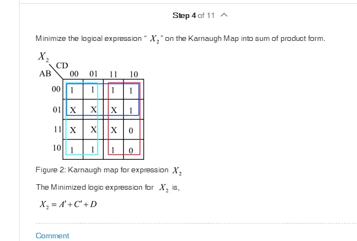This screenshot has height=241, width=357.
Task: Click the X at row 01, column 00
Action: click(73, 110)
